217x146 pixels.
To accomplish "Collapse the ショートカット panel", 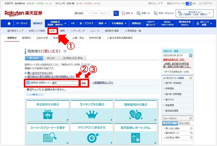I will coord(191,118).
